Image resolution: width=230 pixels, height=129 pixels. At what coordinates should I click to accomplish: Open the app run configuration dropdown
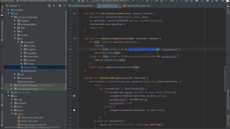click(x=83, y=1)
